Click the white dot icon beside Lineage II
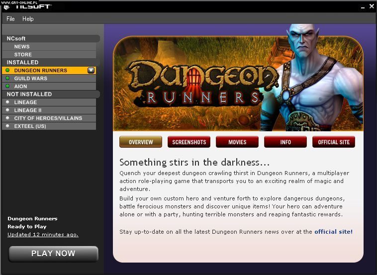 (x=7, y=110)
